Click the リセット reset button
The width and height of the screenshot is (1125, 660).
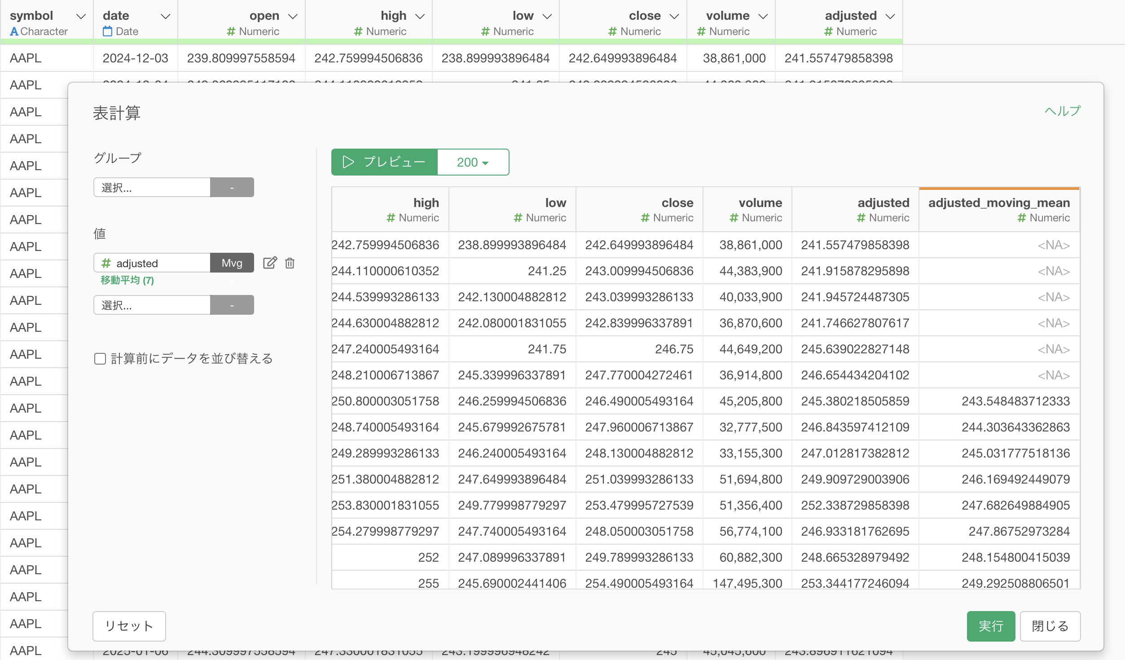pyautogui.click(x=129, y=626)
